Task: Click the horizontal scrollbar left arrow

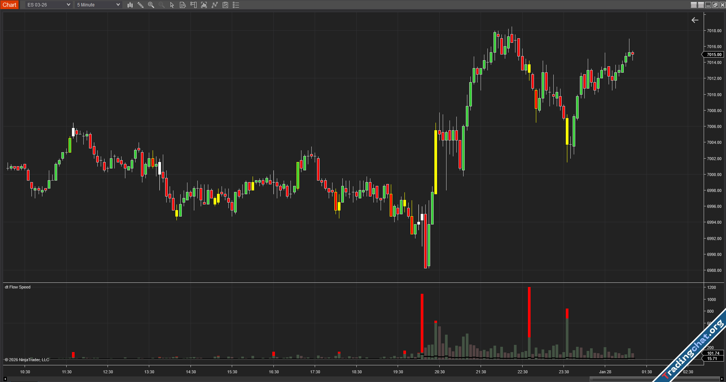Action: click(x=5, y=379)
